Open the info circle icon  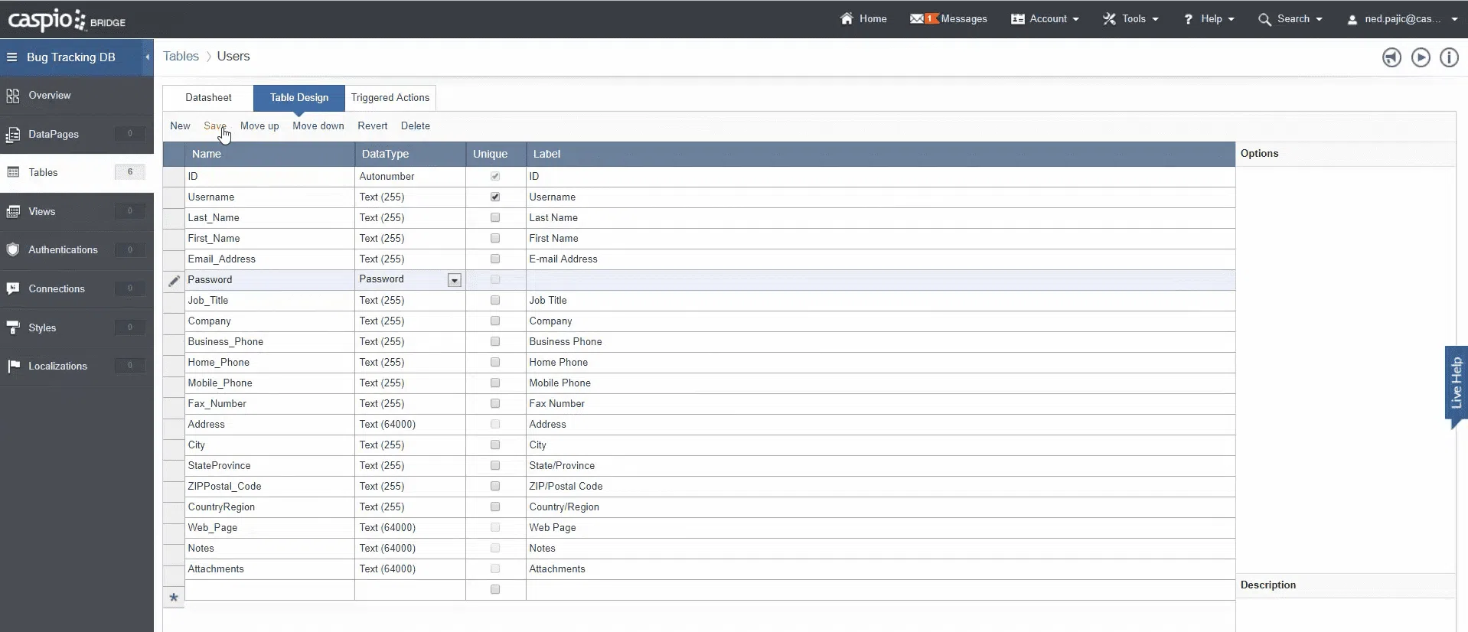point(1449,57)
